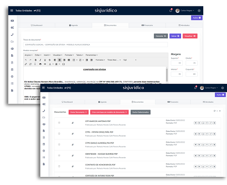Click notification bell in back editor window
This screenshot has width=227, height=185.
click(x=171, y=11)
